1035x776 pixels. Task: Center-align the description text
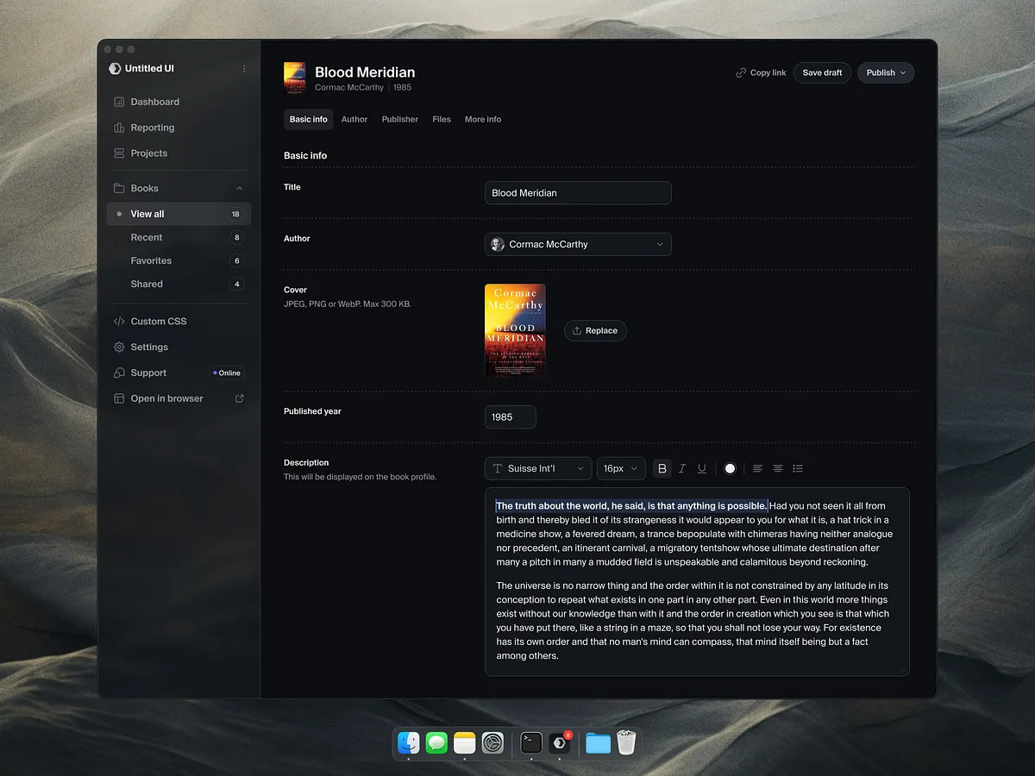point(778,468)
